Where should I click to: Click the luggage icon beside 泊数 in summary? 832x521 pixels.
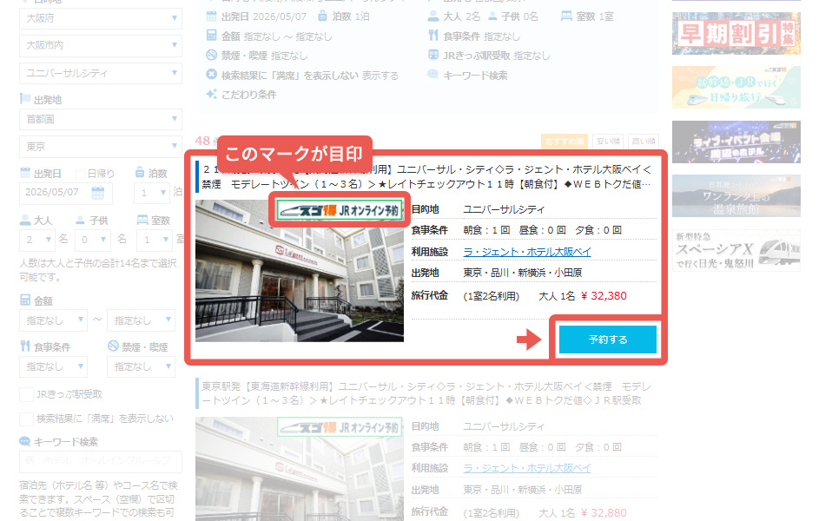322,16
